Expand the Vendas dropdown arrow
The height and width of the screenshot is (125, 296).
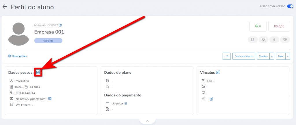[x=272, y=56]
